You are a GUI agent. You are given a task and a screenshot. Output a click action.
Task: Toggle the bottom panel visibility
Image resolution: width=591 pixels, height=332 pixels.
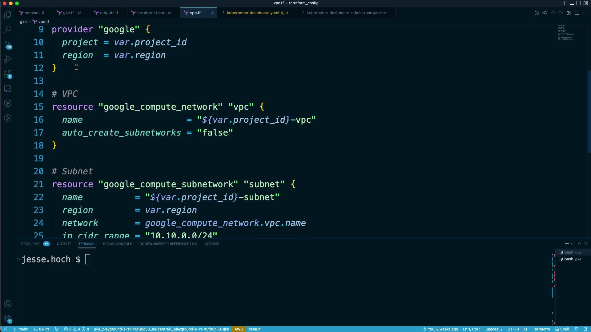pyautogui.click(x=572, y=3)
